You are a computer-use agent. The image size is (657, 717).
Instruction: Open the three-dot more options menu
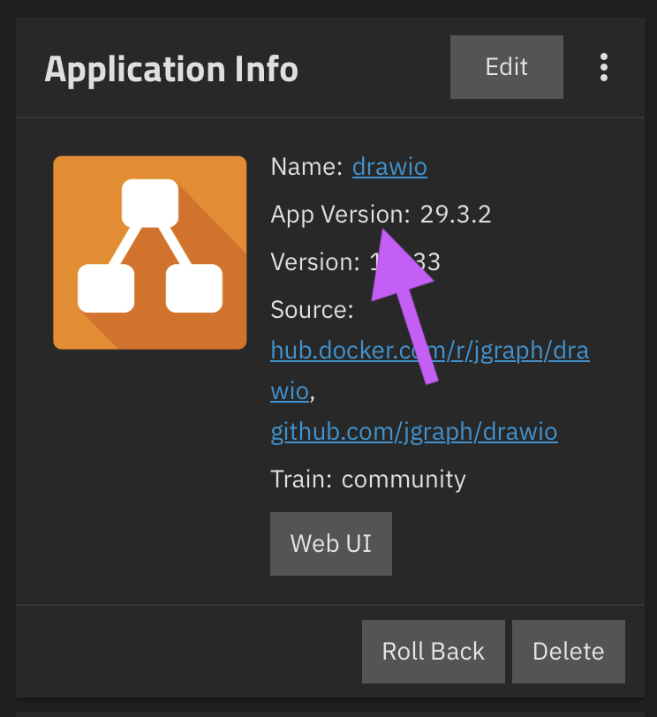pos(604,67)
